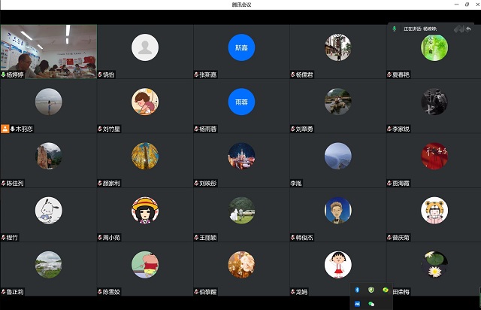Click the green microphone icon in speaking bar
Screen dimensions: 481x310
(x=395, y=29)
